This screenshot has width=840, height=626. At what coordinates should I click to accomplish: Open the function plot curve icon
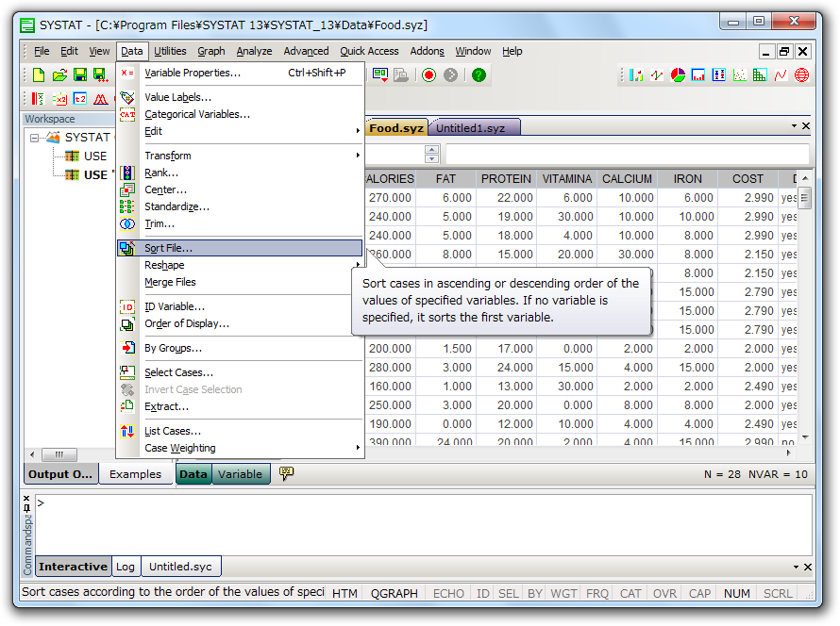[781, 75]
